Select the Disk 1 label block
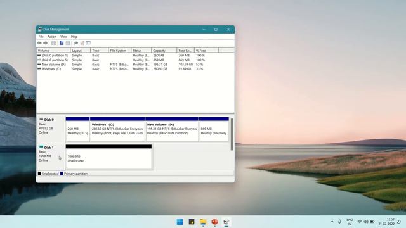 tap(51, 156)
